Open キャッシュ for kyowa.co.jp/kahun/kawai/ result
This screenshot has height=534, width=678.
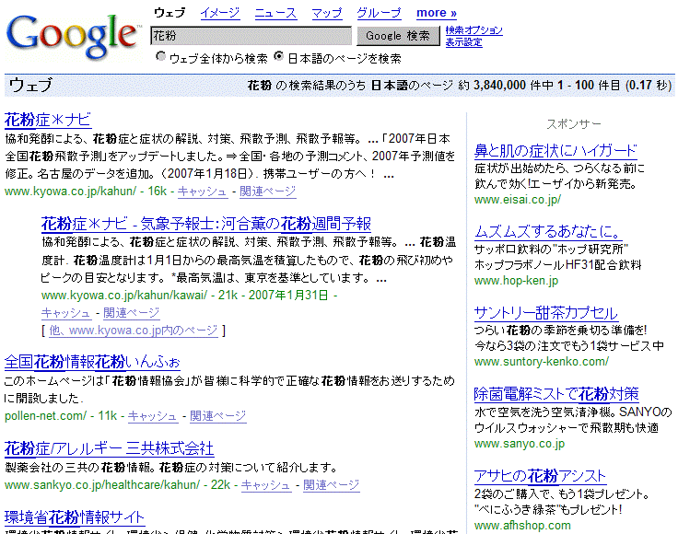pyautogui.click(x=66, y=313)
